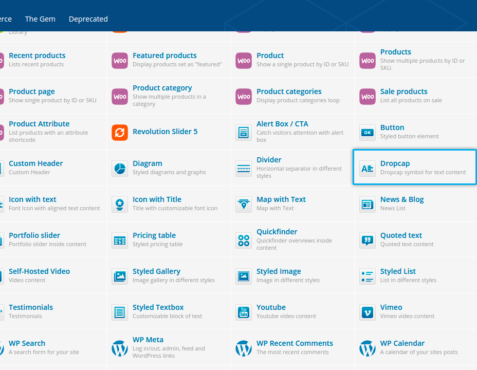477x370 pixels.
Task: Switch to the Deprecated tab
Action: [x=88, y=19]
